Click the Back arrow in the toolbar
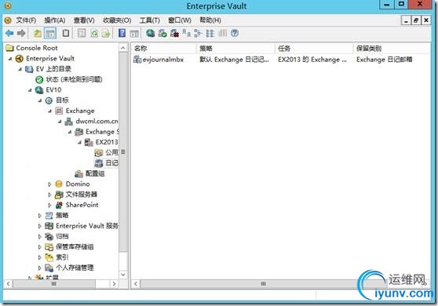The image size is (438, 306). (9, 34)
